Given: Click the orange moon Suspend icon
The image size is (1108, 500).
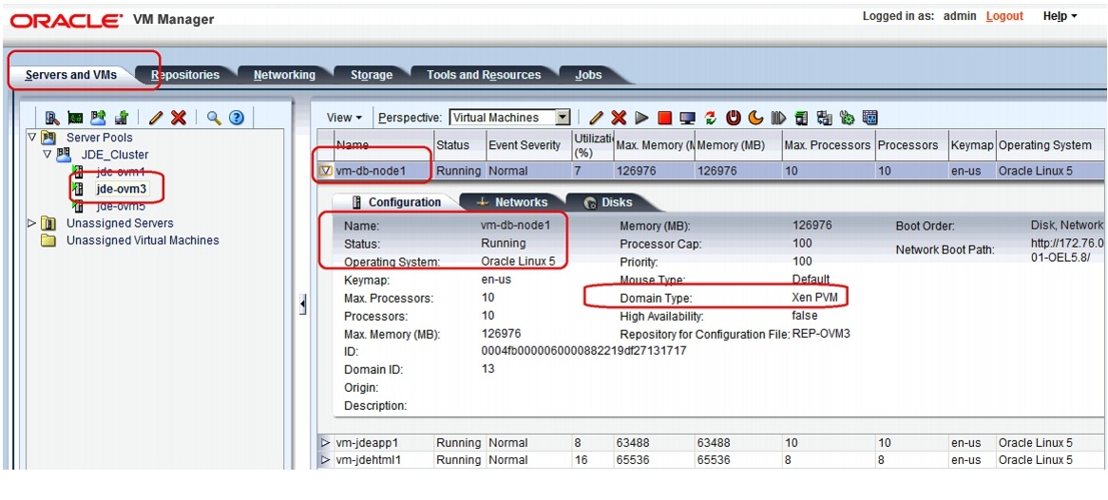Looking at the screenshot, I should [756, 118].
